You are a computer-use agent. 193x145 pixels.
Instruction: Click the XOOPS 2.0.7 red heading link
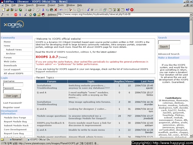pos(47,57)
